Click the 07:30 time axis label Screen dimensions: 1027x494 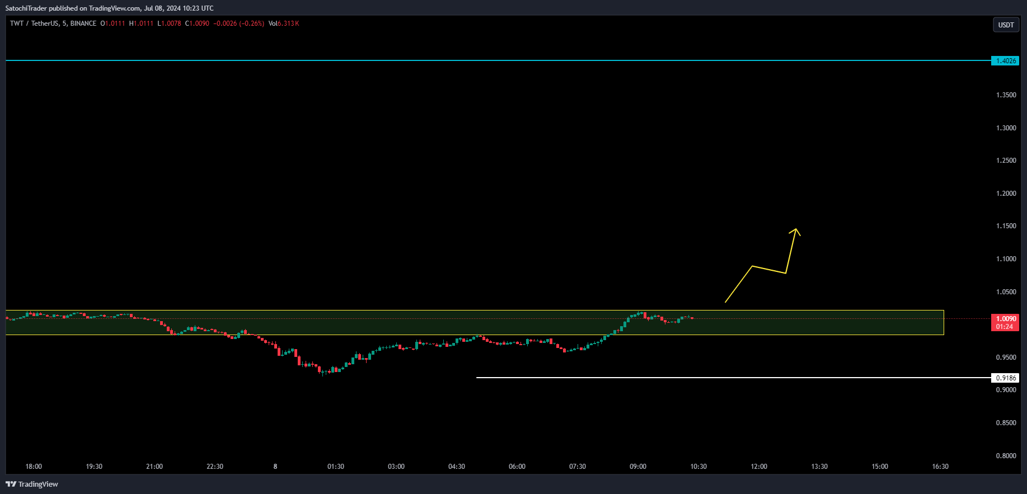coord(578,467)
